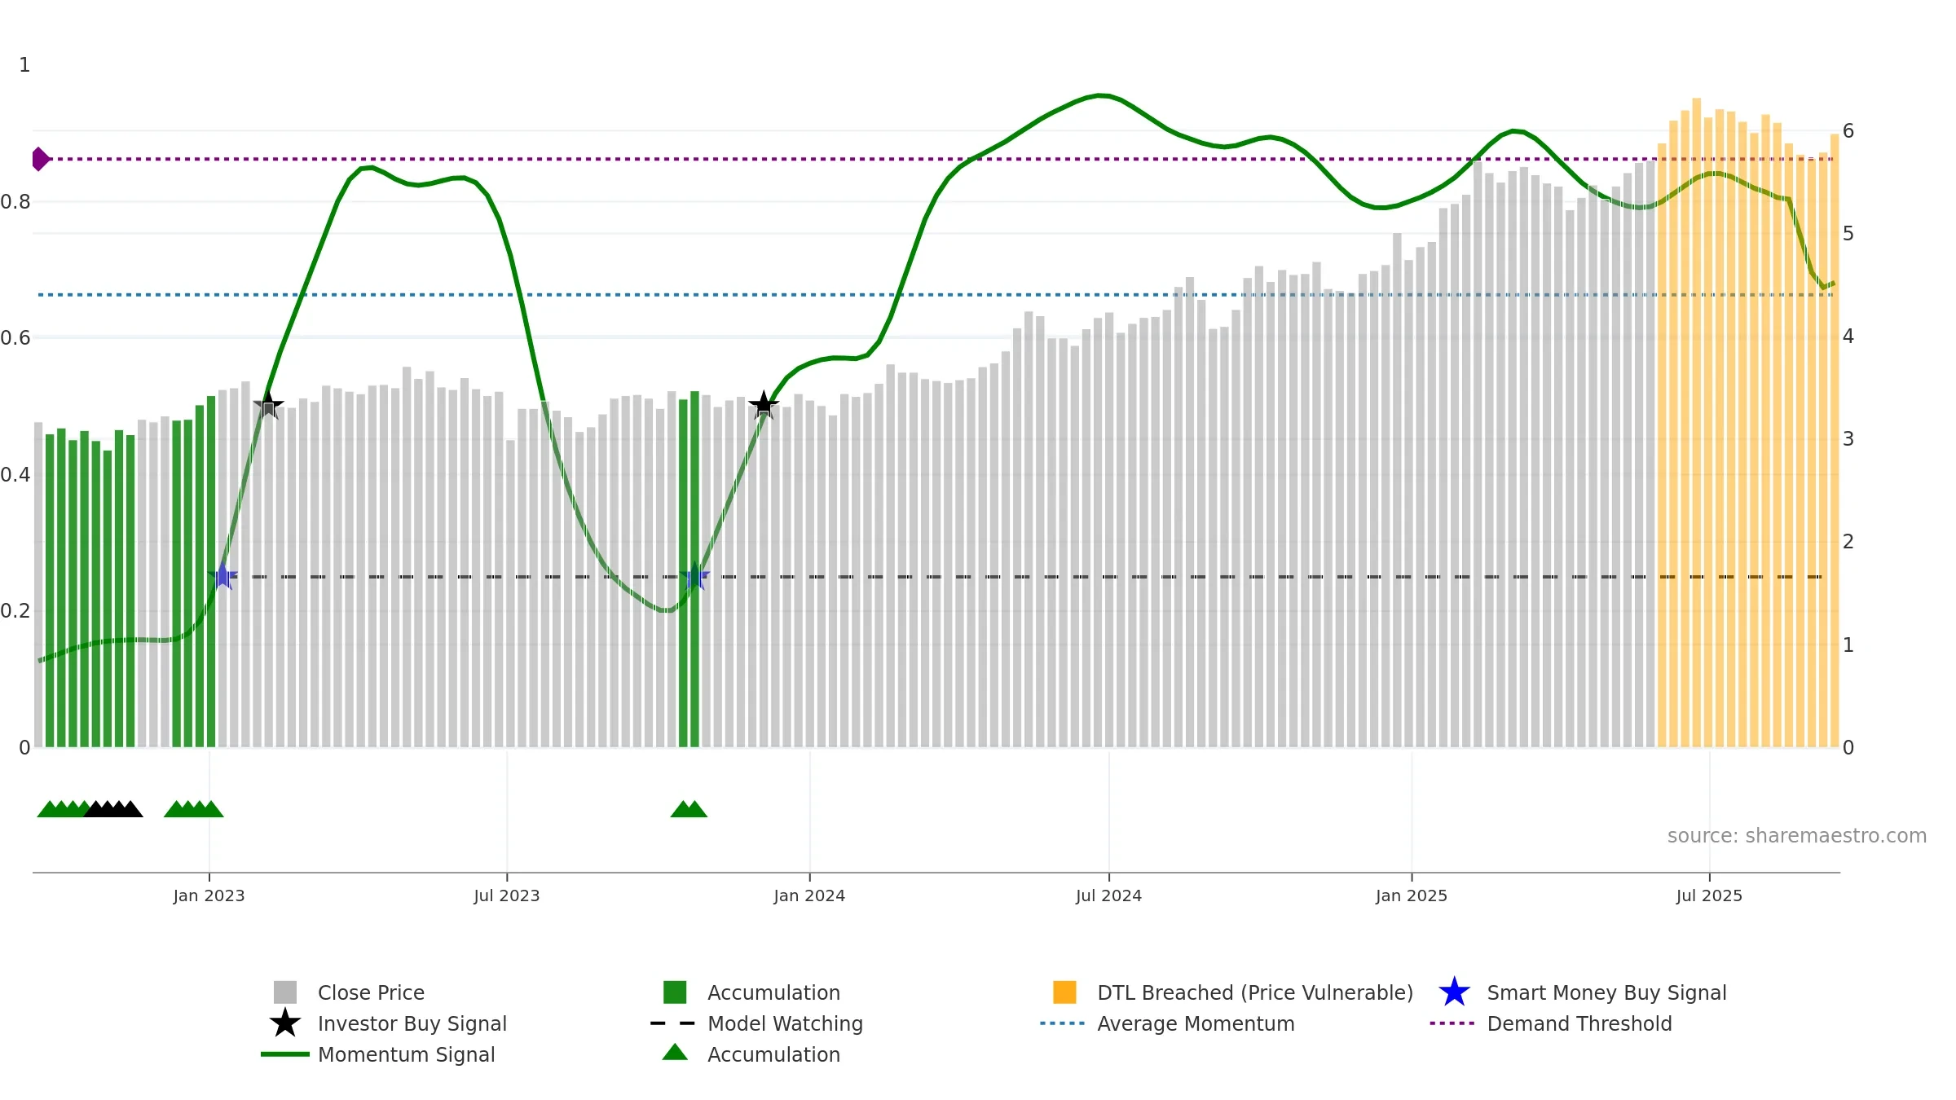Click the black Investor Buy star near Jan 2024
1956x1100 pixels.
click(764, 405)
